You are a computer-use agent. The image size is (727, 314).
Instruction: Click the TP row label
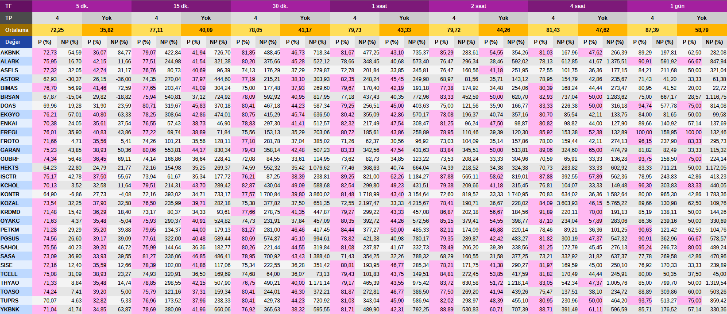coord(16,18)
